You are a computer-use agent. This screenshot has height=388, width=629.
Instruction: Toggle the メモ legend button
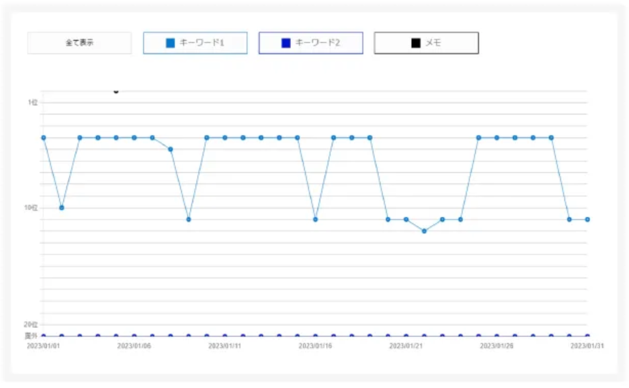(426, 43)
